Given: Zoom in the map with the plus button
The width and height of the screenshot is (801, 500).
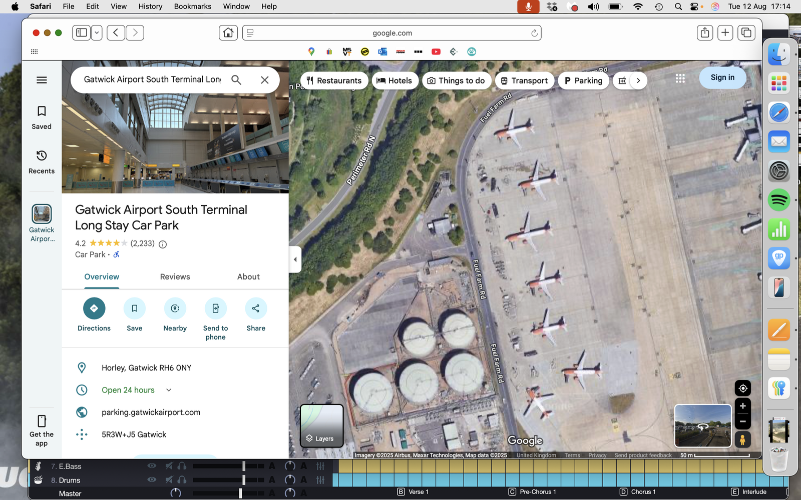Looking at the screenshot, I should [x=743, y=406].
